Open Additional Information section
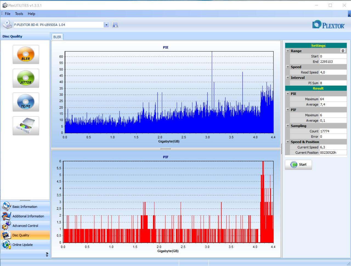The width and height of the screenshot is (351, 266). pos(28,216)
